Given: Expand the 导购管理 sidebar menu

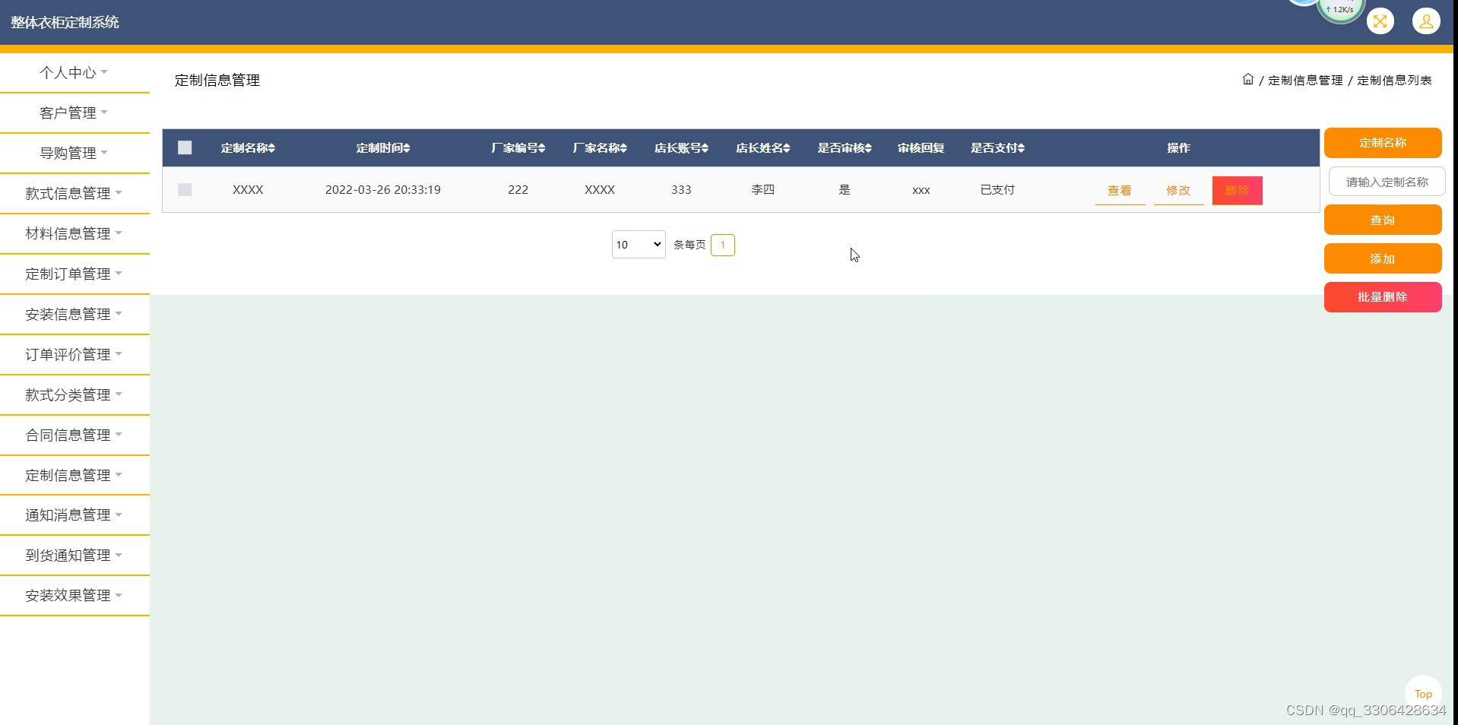Looking at the screenshot, I should coord(74,153).
